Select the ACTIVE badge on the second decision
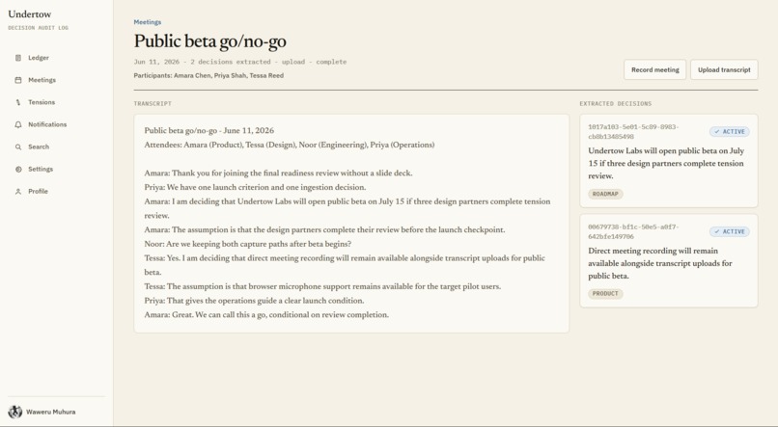 coord(730,232)
